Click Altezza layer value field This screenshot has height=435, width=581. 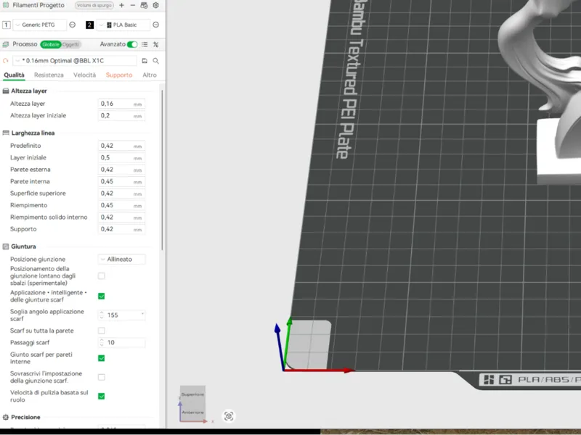pos(121,104)
